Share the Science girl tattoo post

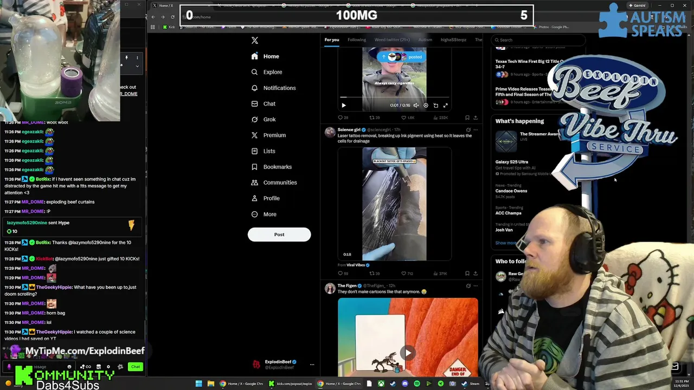tap(475, 274)
